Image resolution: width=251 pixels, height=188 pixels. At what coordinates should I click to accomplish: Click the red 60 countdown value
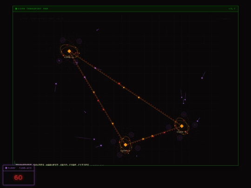[18, 177]
